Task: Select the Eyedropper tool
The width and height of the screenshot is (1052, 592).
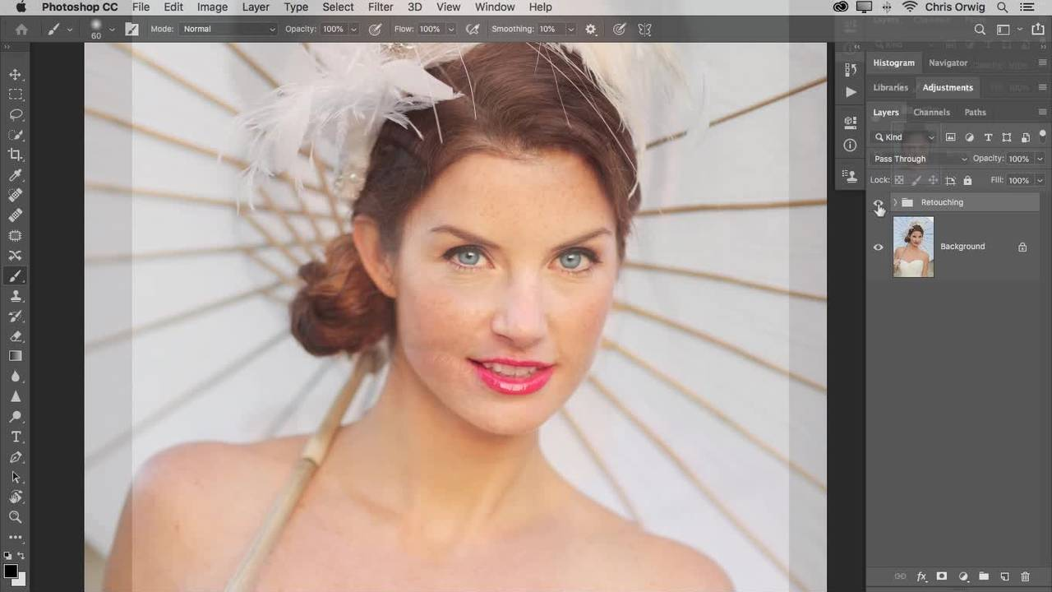Action: click(16, 175)
